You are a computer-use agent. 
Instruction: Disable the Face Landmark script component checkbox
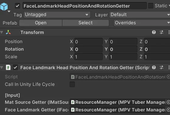pyautogui.click(x=15, y=67)
